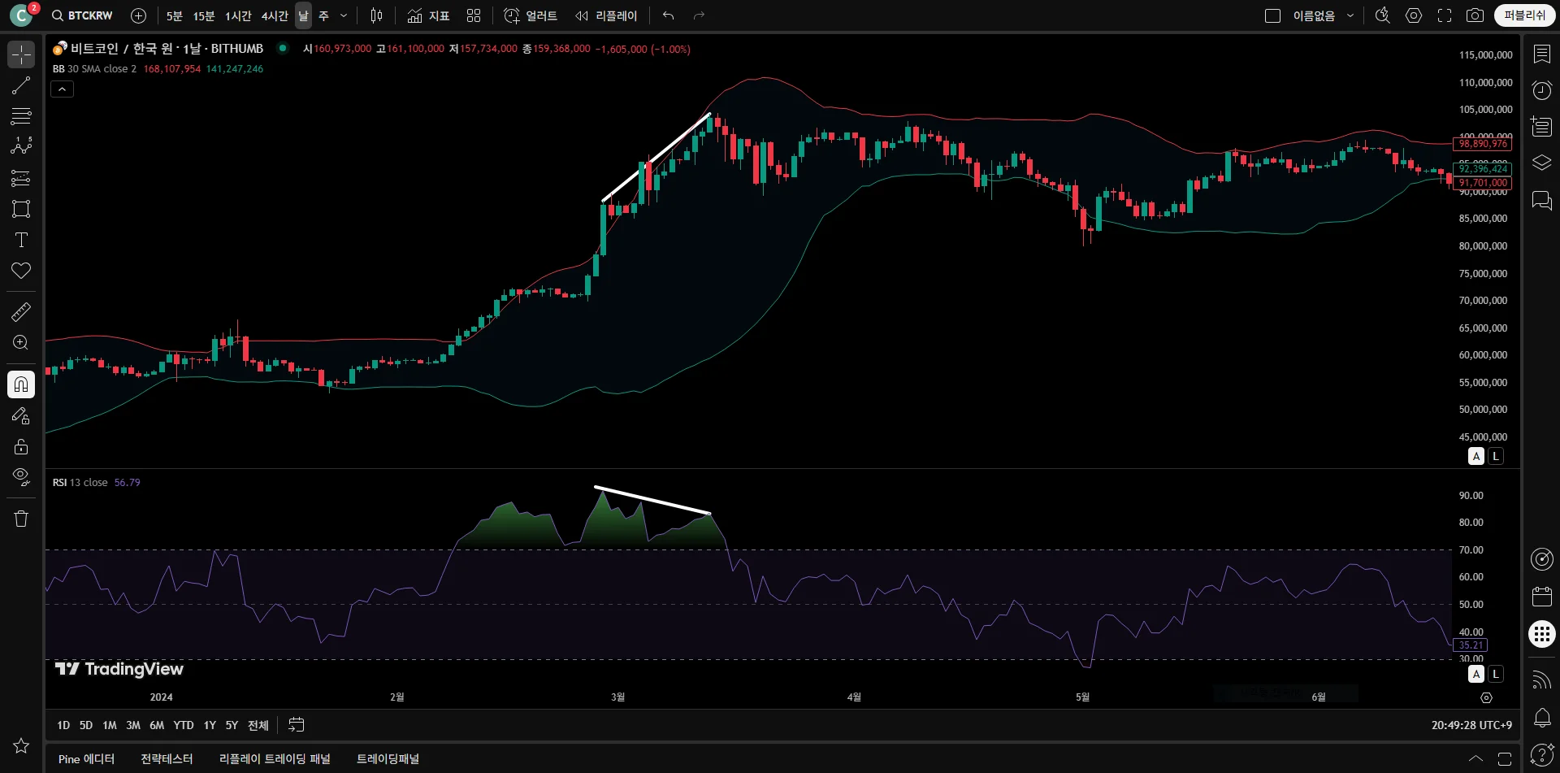Expand the timeframe interval dropdown

(x=344, y=15)
